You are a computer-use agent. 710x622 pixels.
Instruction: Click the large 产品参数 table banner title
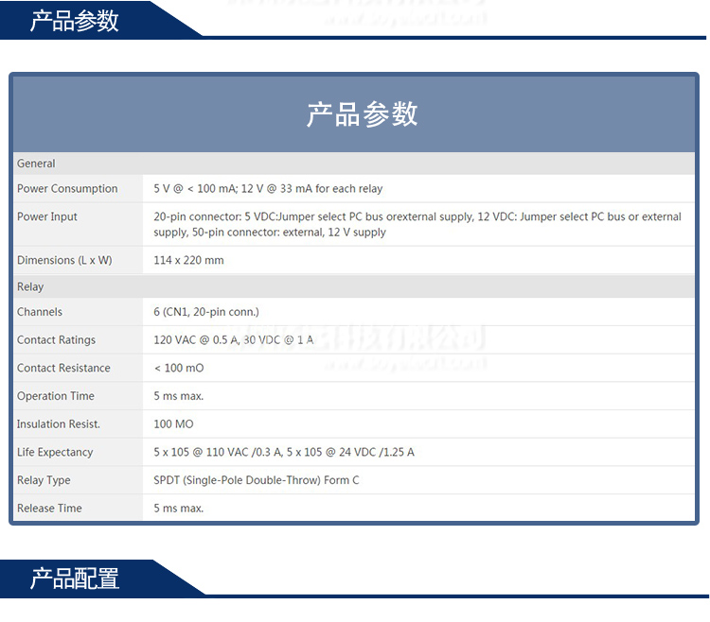tap(362, 114)
